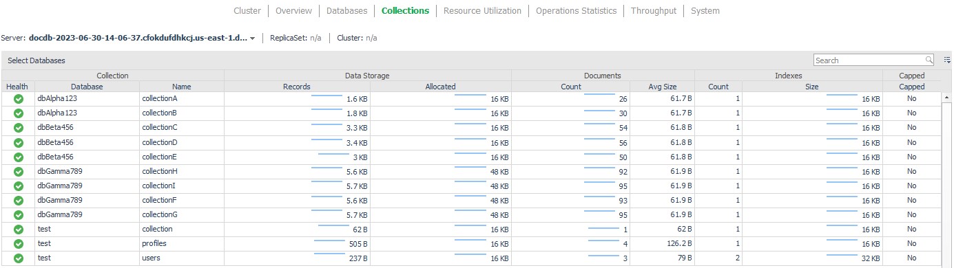954x268 pixels.
Task: Click the health icon for collectionG row
Action: (x=19, y=214)
